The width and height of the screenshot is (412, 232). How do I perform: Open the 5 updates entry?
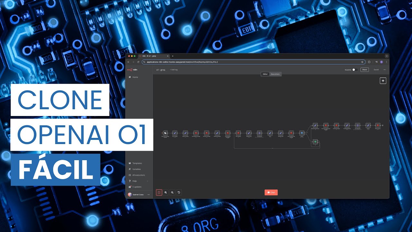pos(135,187)
